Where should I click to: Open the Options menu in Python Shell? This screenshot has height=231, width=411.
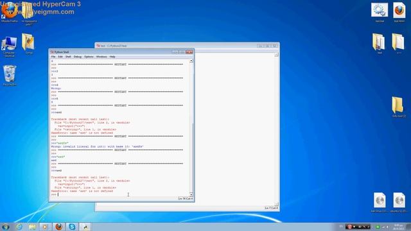[x=89, y=57]
